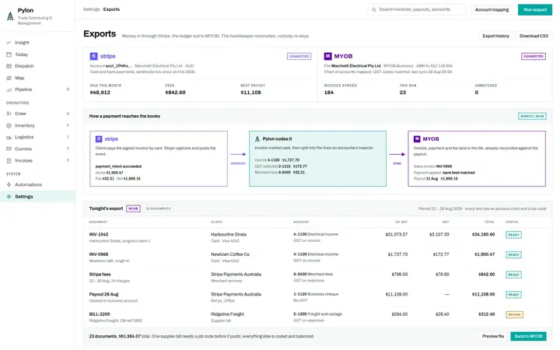Open Automations via its icon
This screenshot has height=350, width=560.
click(9, 184)
